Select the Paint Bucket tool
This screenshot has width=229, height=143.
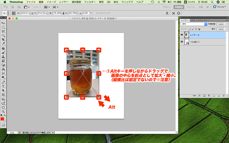(x=3, y=69)
